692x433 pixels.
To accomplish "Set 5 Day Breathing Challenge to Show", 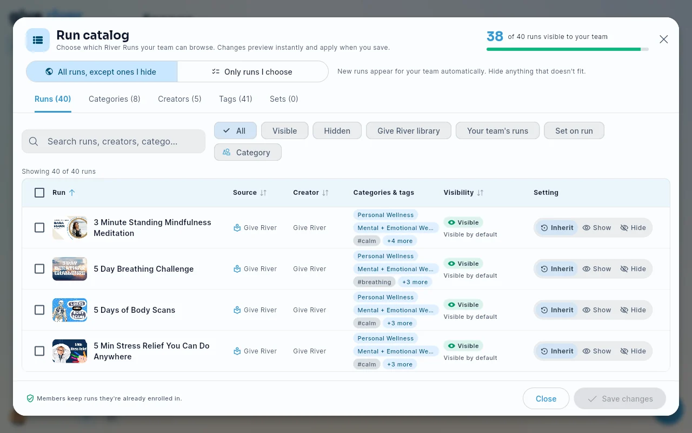I will (x=597, y=269).
